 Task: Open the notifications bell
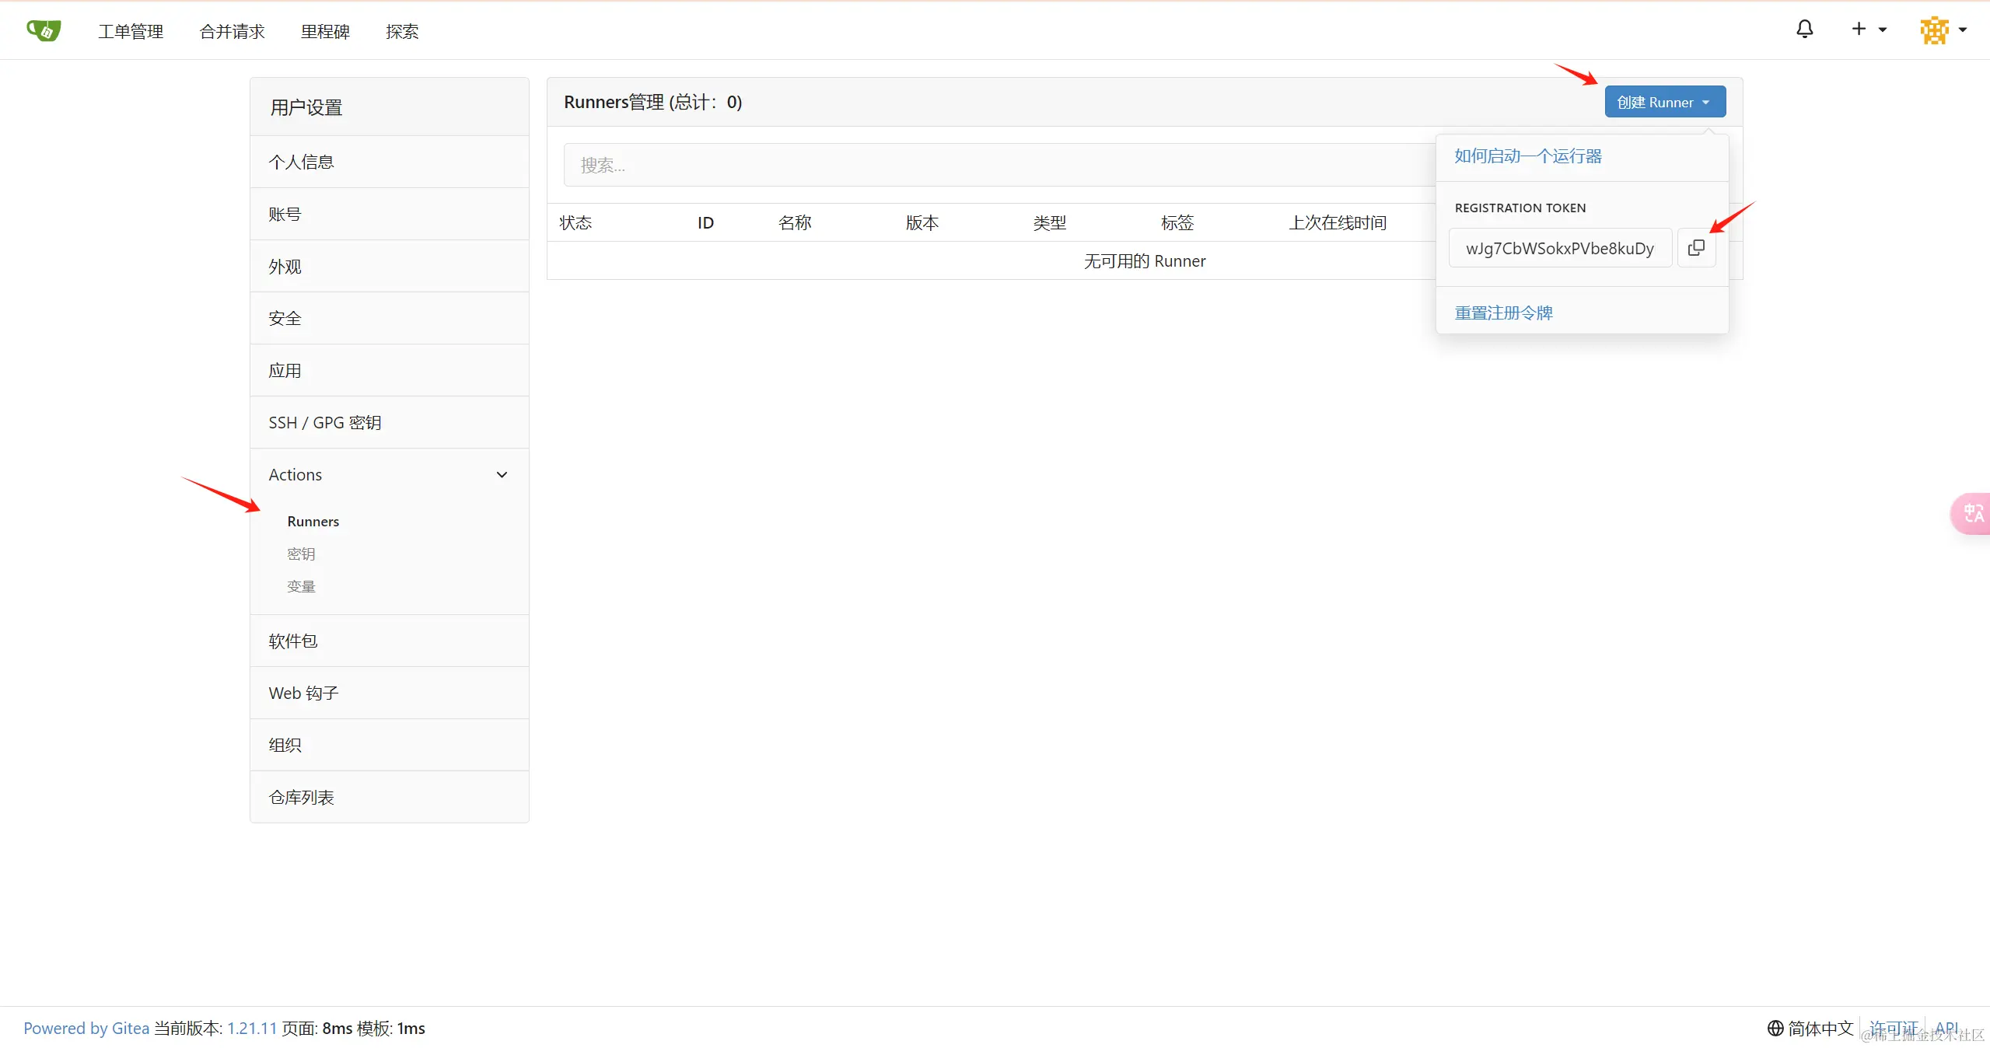click(x=1804, y=30)
